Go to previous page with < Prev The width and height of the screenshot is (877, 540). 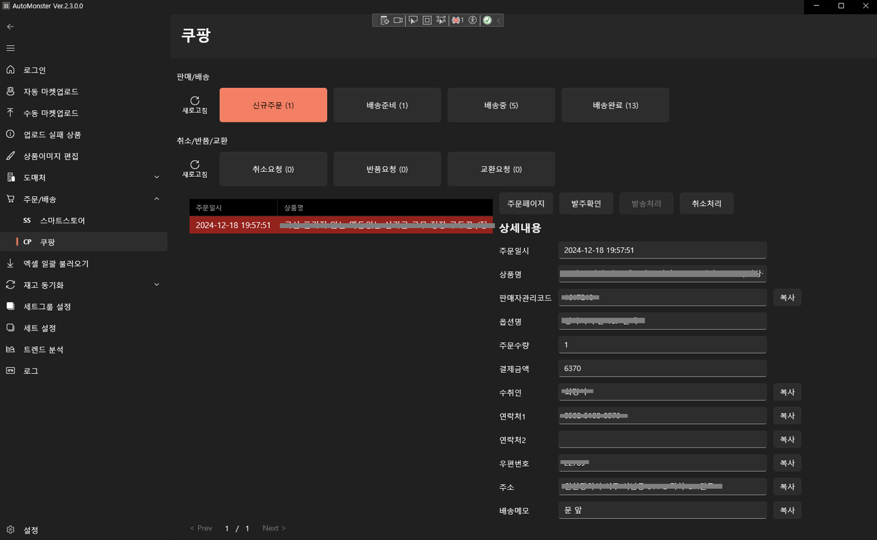[x=201, y=528]
